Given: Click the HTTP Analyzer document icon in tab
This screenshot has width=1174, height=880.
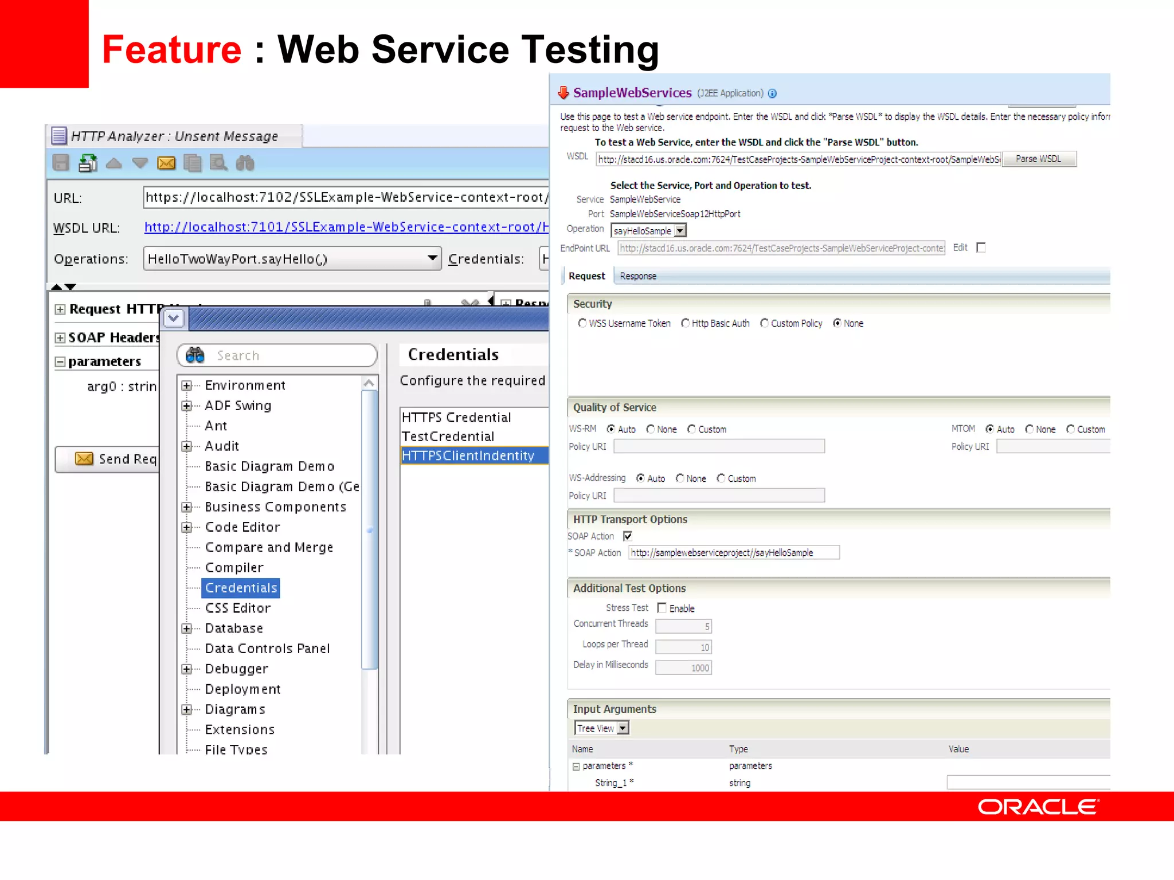Looking at the screenshot, I should (x=59, y=136).
